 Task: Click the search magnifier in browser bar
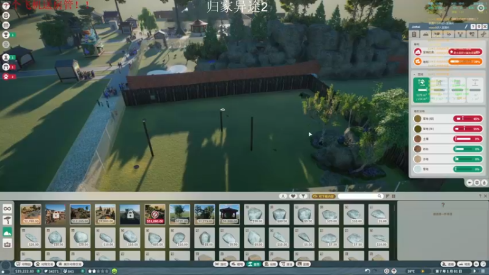(x=379, y=196)
